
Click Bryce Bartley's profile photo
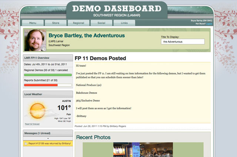click(x=35, y=40)
